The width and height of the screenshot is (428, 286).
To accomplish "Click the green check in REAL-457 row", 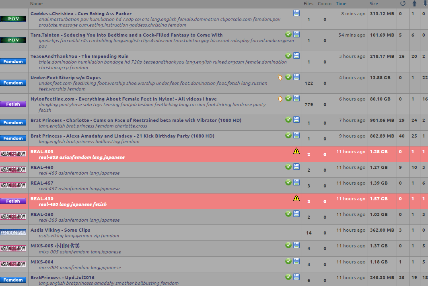I will 288,182.
